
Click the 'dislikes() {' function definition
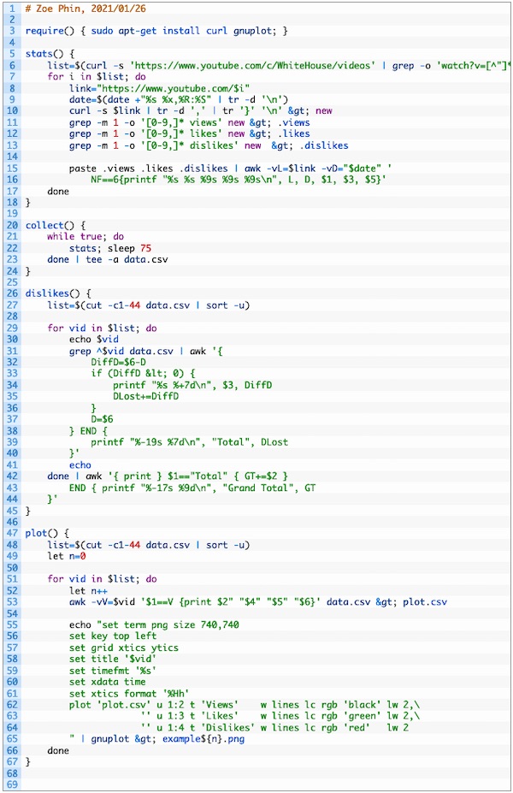point(58,293)
